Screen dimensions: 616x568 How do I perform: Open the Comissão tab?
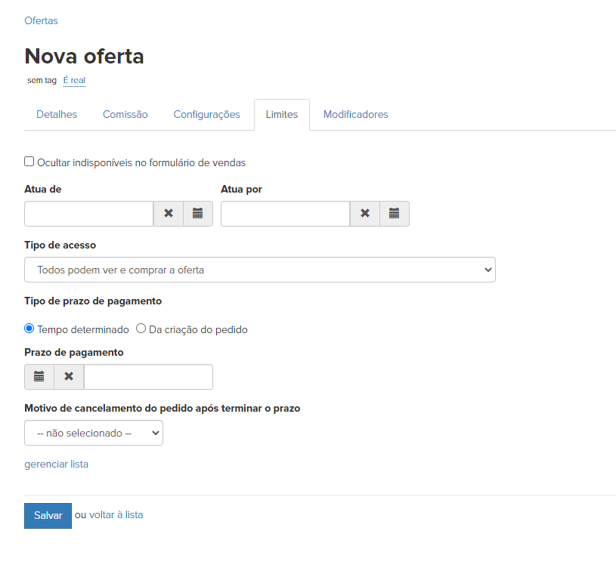[125, 115]
